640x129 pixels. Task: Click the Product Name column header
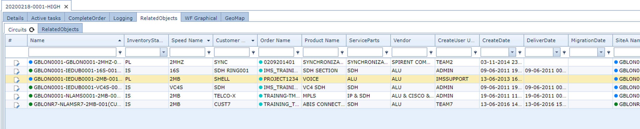(322, 40)
